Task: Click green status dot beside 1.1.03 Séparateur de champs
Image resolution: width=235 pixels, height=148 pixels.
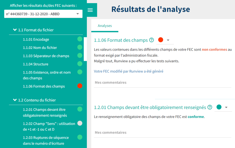Action: [x=80, y=56]
